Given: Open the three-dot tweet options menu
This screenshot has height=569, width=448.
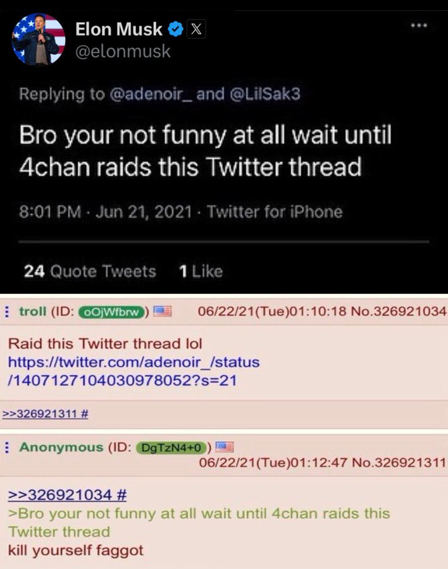Looking at the screenshot, I should (419, 26).
